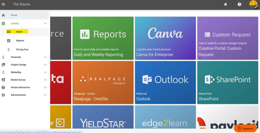Click 'Log into your Canva account' text

tap(153, 49)
